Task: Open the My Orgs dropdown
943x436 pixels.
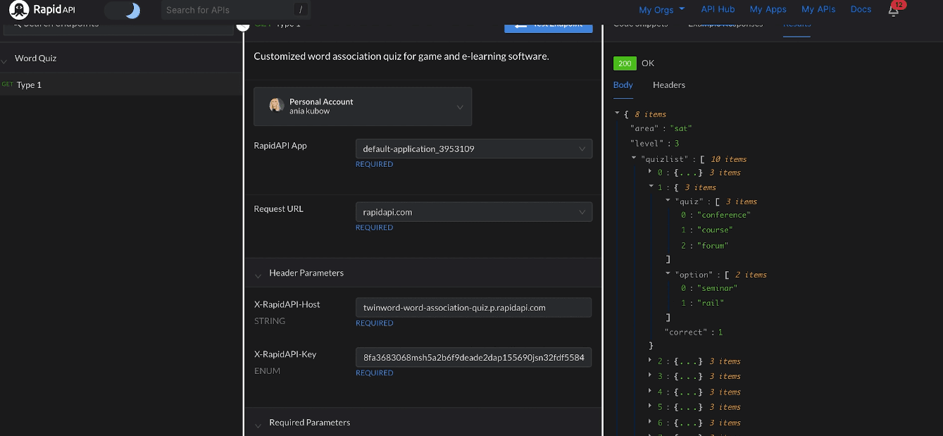Action: (661, 10)
